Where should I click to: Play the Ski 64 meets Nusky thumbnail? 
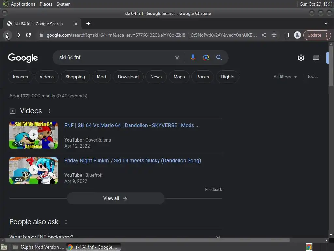(x=34, y=170)
